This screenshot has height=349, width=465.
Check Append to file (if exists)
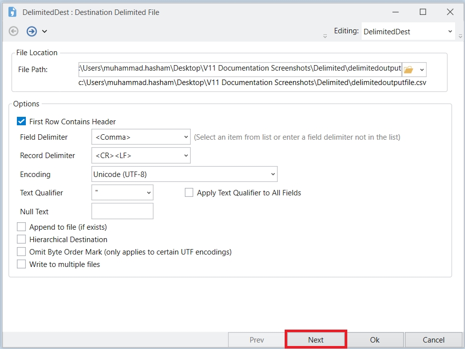coord(21,227)
